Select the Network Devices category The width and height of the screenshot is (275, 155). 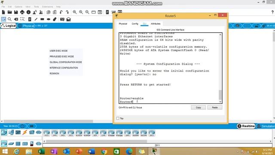coord(4,132)
